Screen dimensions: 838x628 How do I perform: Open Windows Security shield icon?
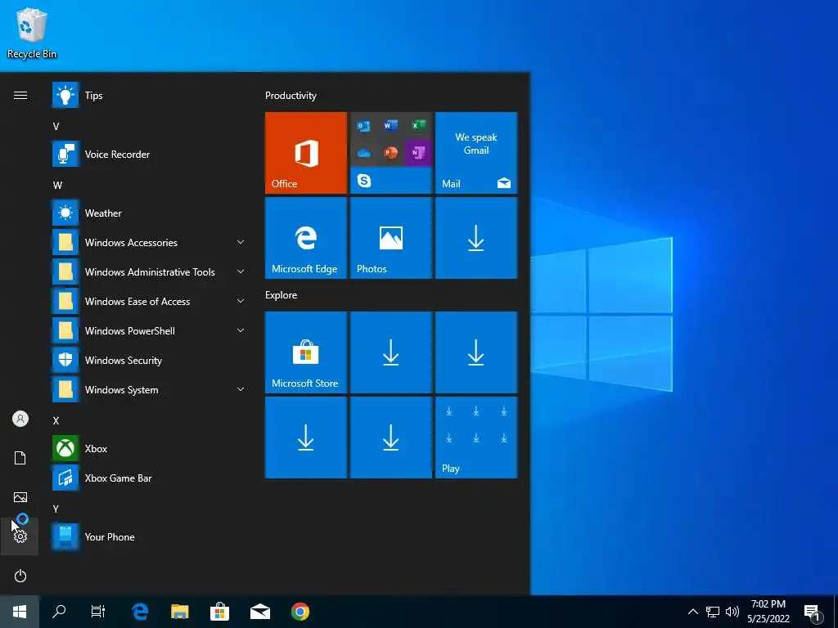[65, 361]
